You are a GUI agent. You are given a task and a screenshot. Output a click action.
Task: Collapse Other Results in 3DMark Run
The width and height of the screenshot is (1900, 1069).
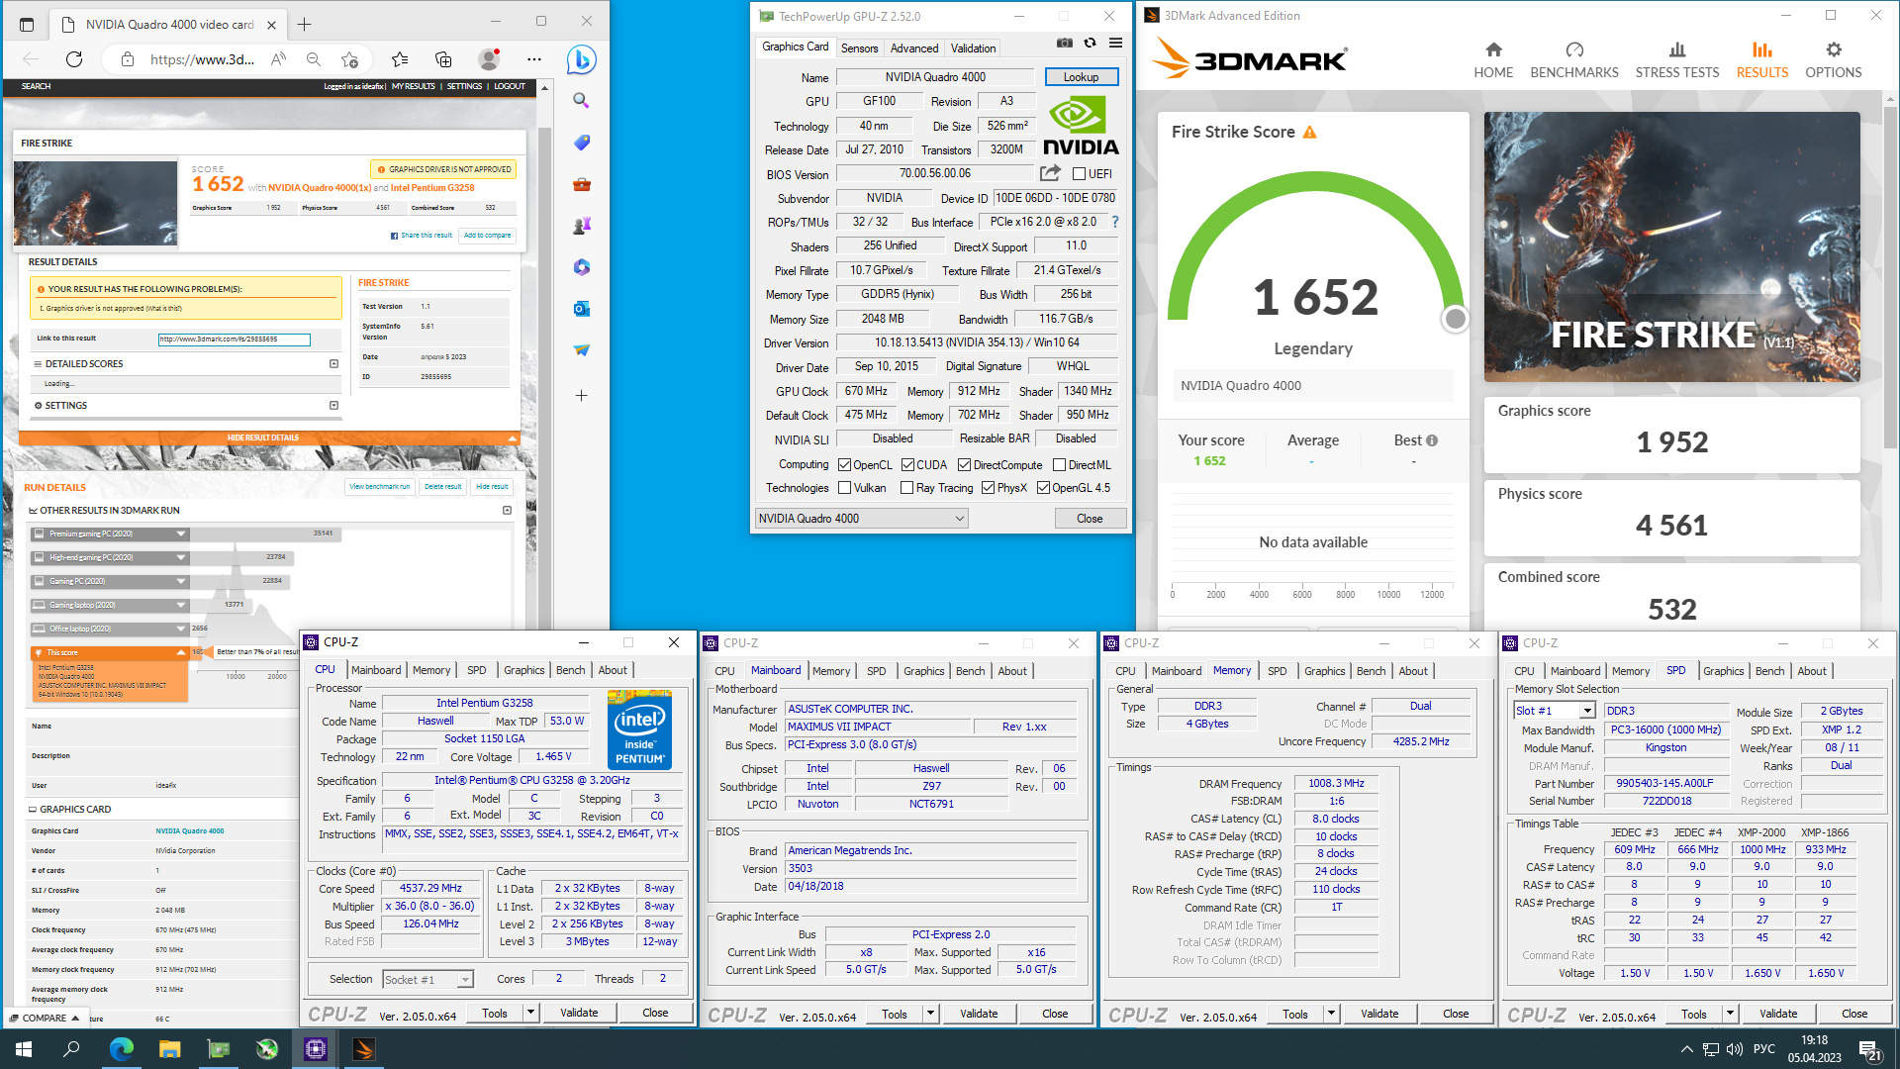point(507,511)
